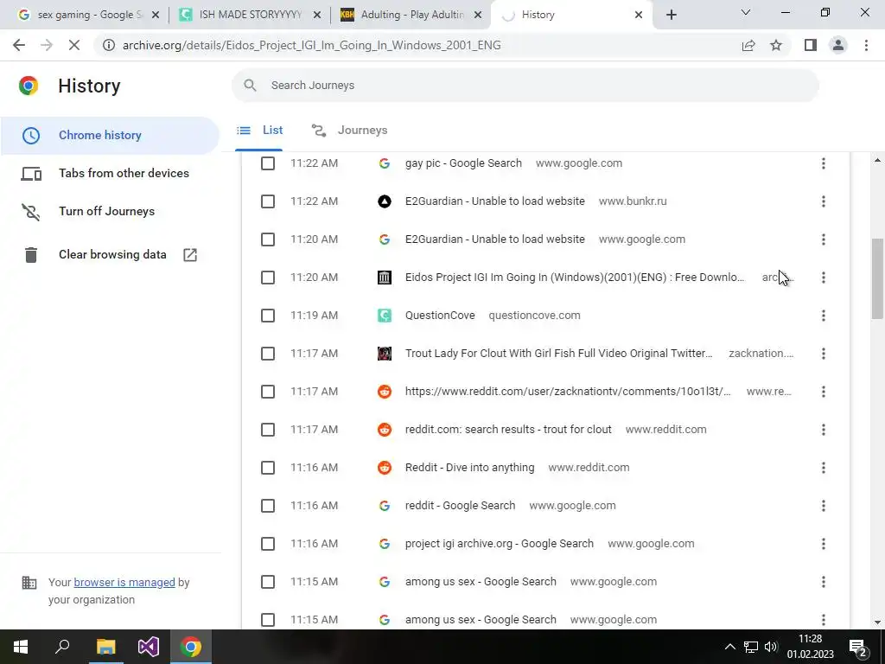The width and height of the screenshot is (885, 664).
Task: Open 'reddit.com: search results - trout for clout'
Action: coord(508,430)
